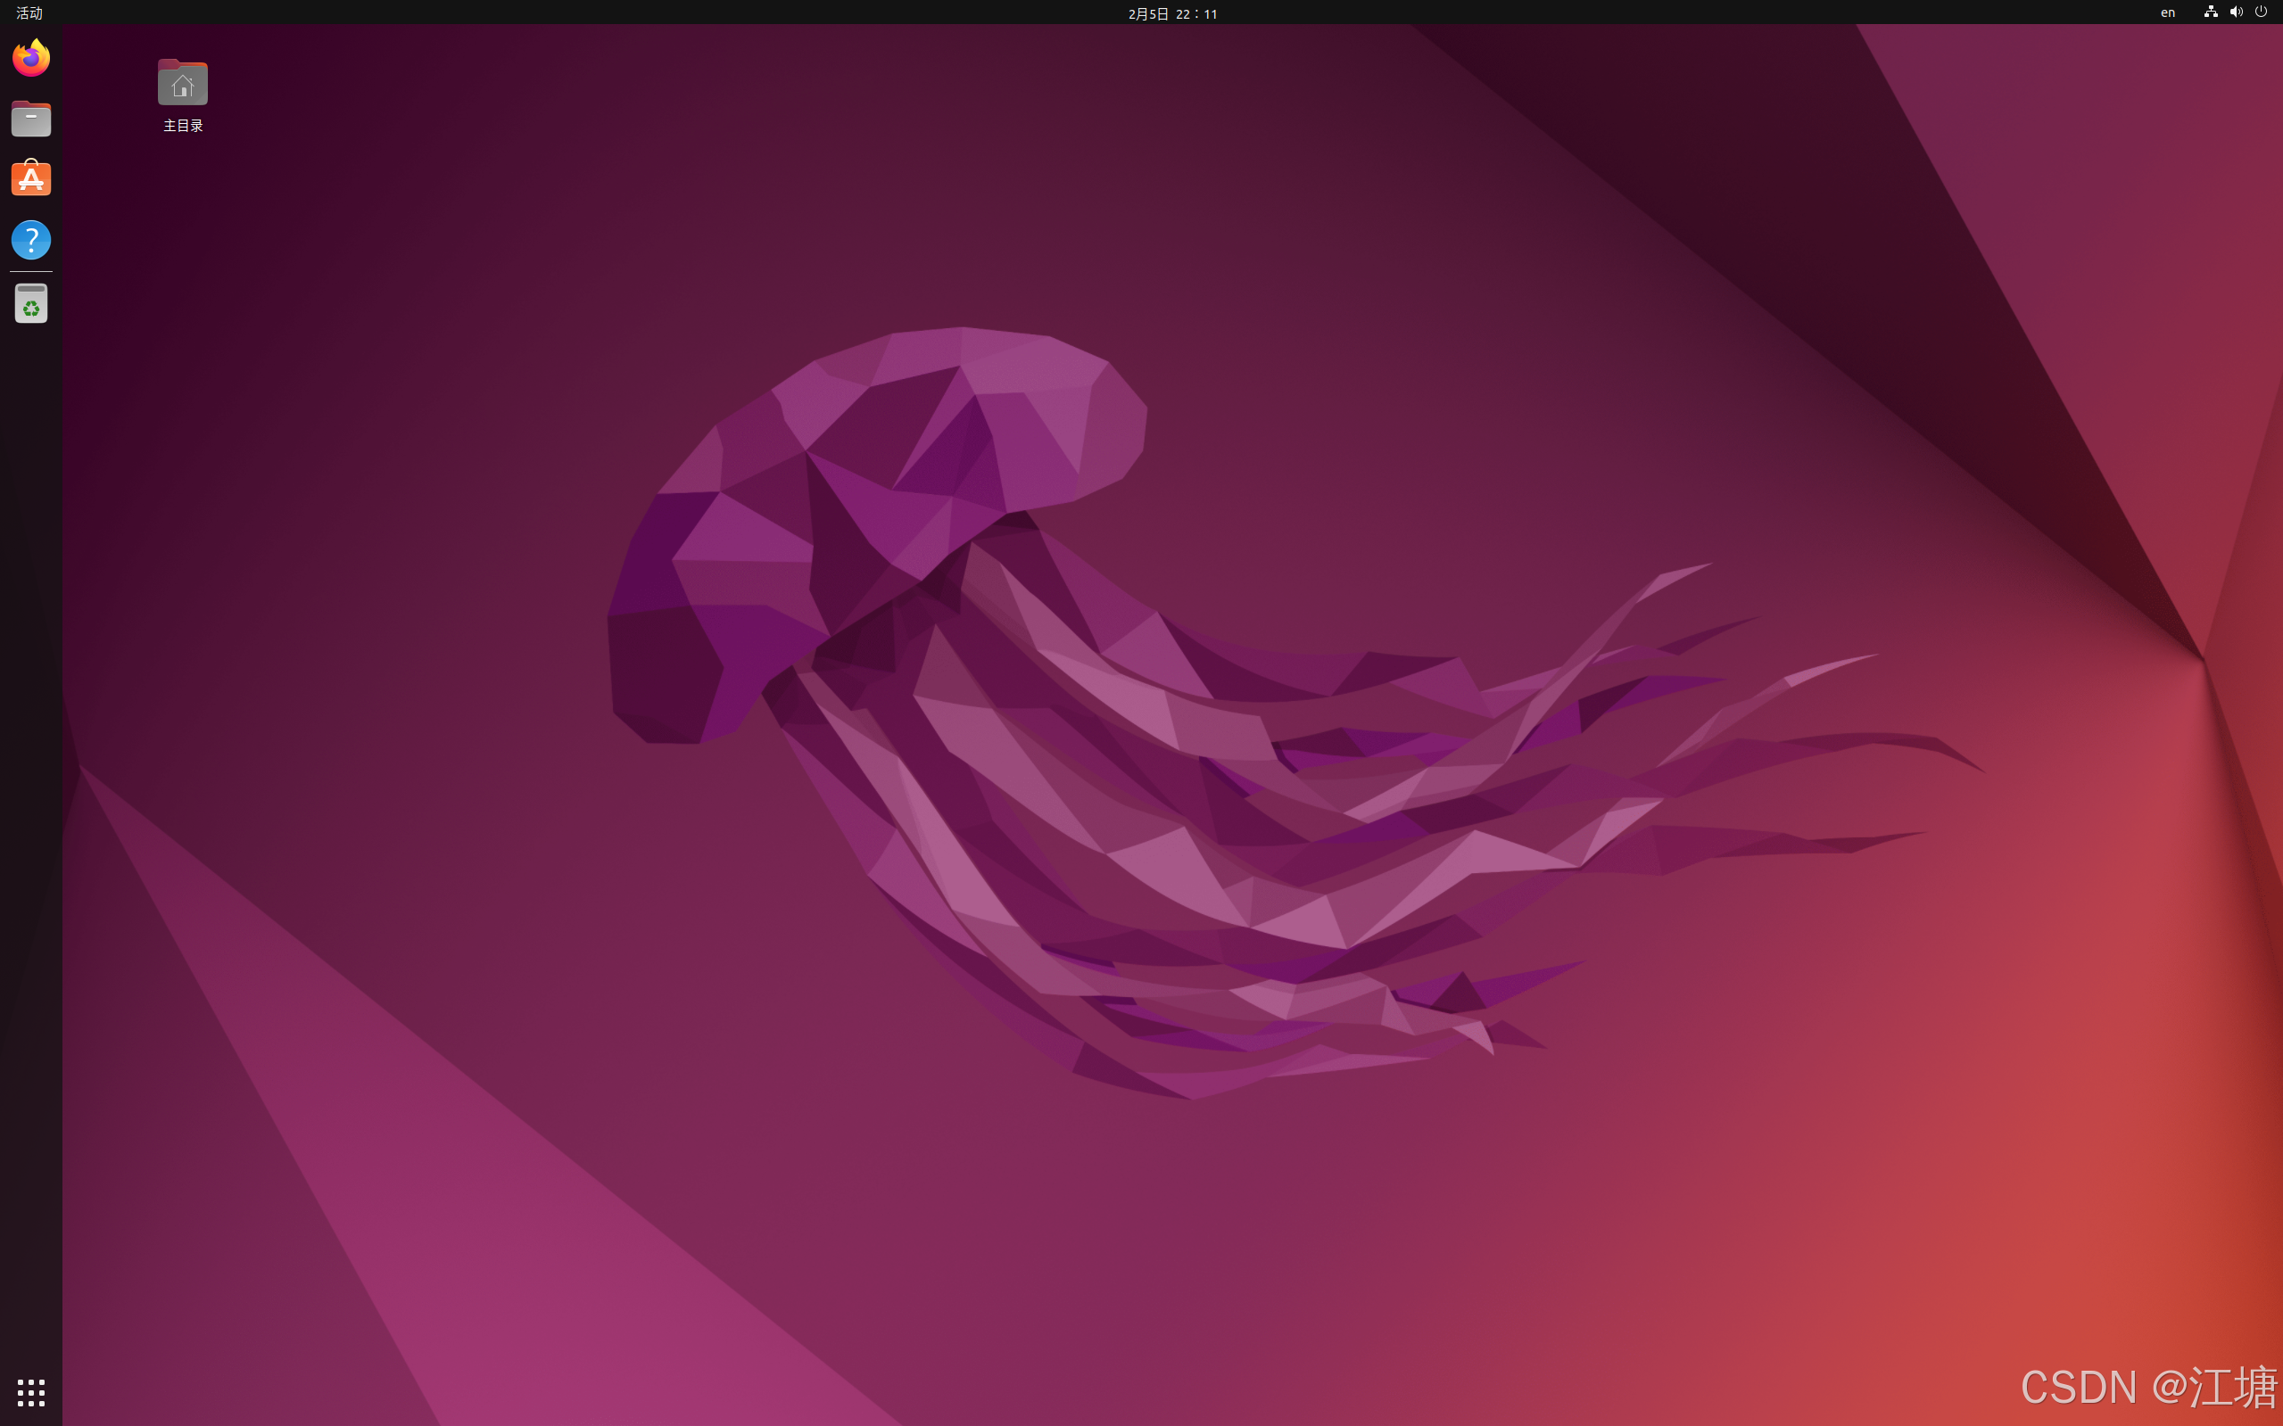Image resolution: width=2283 pixels, height=1426 pixels.
Task: Click the CSDN @江塘 watermark text
Action: point(2148,1388)
